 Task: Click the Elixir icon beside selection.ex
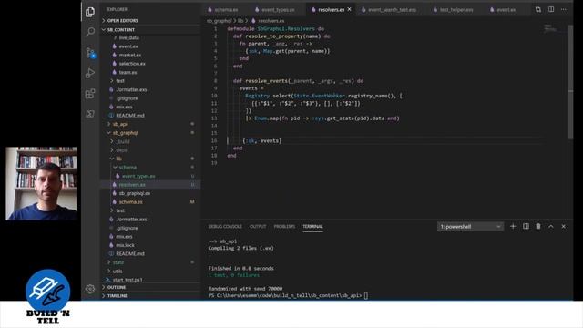click(x=115, y=64)
